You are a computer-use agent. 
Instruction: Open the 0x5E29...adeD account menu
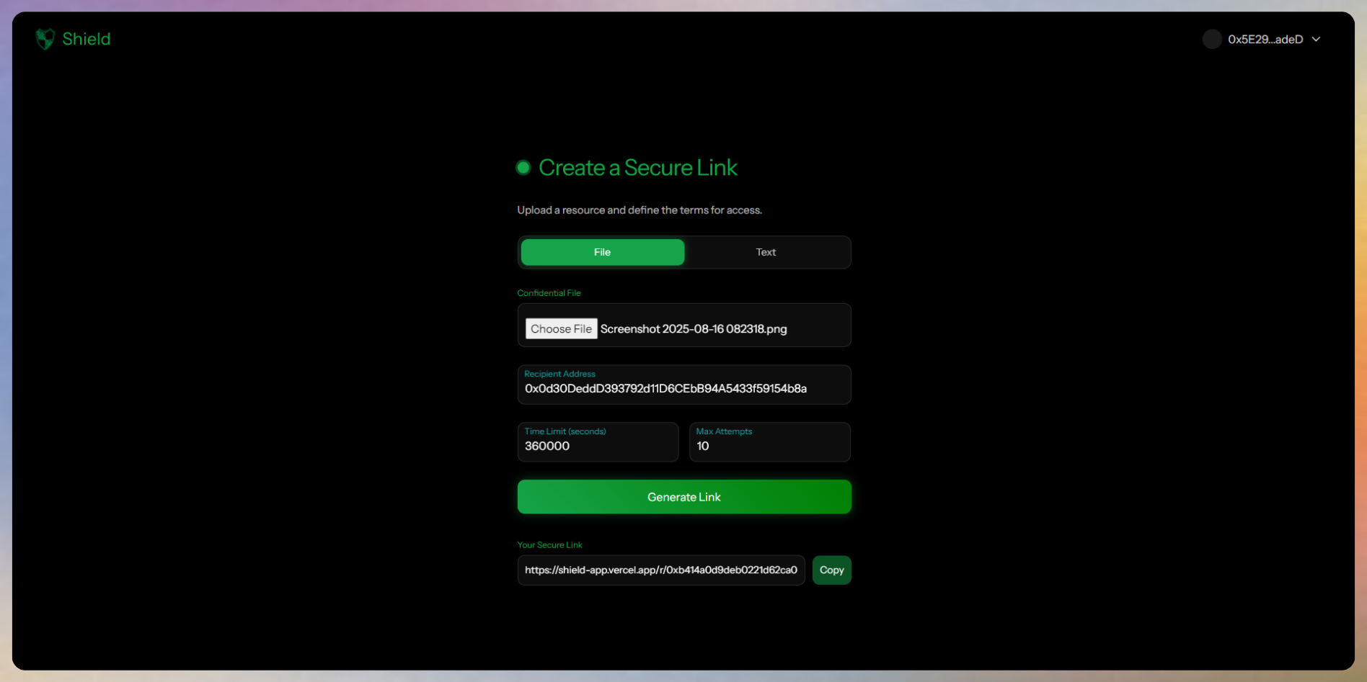[x=1262, y=39]
